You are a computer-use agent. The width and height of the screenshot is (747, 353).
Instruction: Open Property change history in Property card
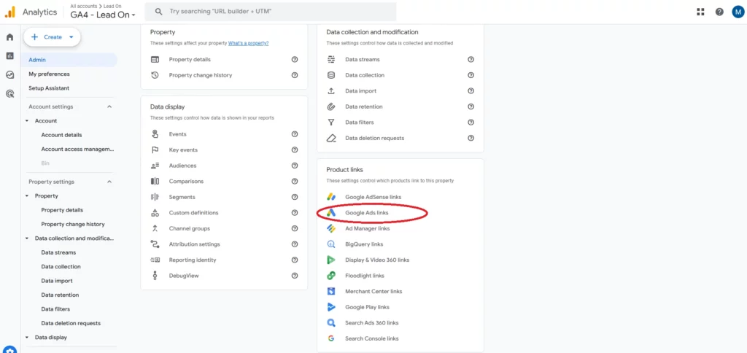point(201,75)
